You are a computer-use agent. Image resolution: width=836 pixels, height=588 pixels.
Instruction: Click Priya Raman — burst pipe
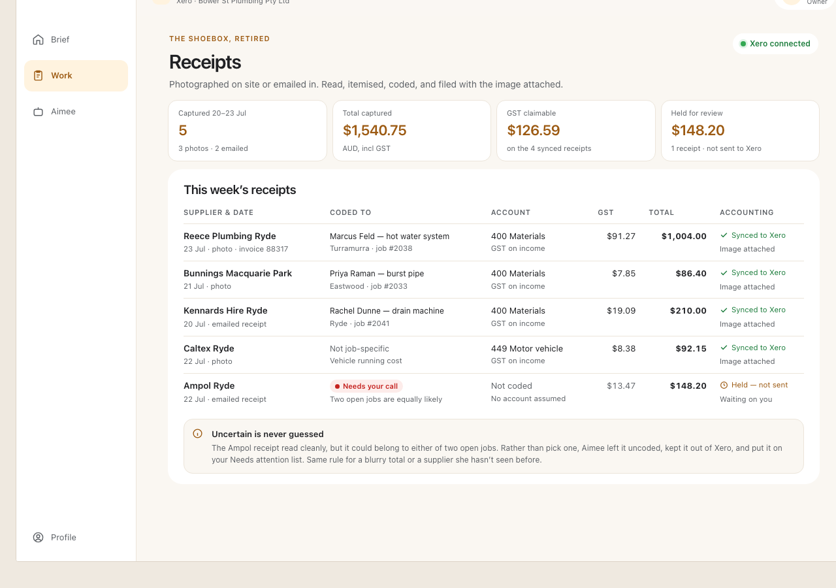click(377, 273)
